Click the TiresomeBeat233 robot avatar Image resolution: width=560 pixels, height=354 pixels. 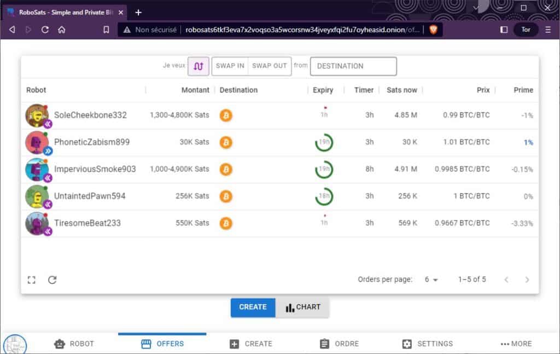(x=37, y=223)
